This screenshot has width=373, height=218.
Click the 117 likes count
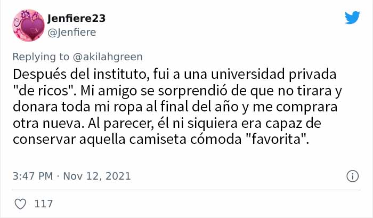click(x=43, y=203)
